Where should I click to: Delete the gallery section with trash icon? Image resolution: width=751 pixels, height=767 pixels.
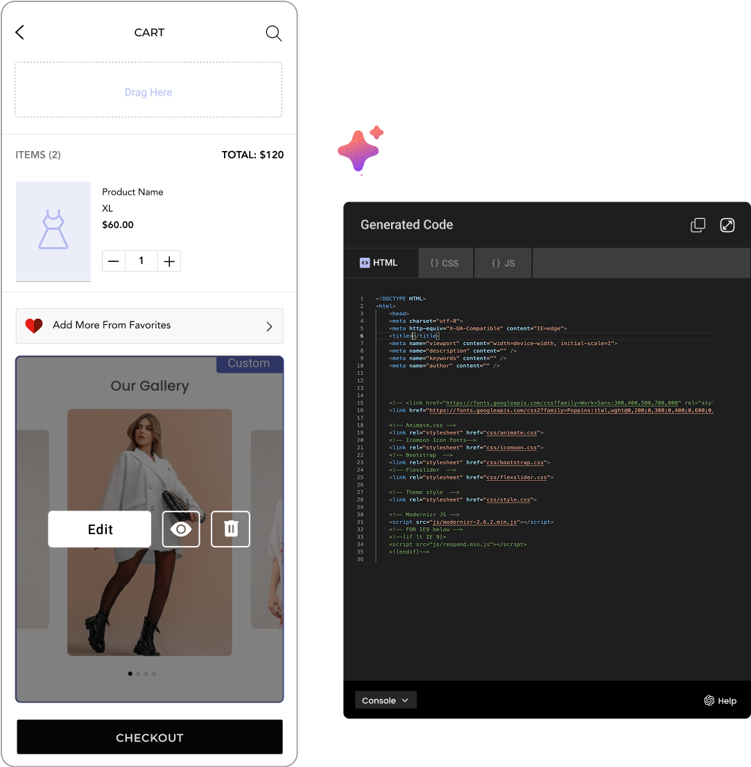point(230,529)
